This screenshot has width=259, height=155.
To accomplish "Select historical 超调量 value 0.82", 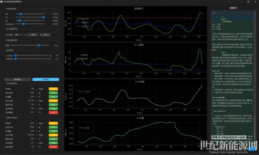I will click(32, 97).
